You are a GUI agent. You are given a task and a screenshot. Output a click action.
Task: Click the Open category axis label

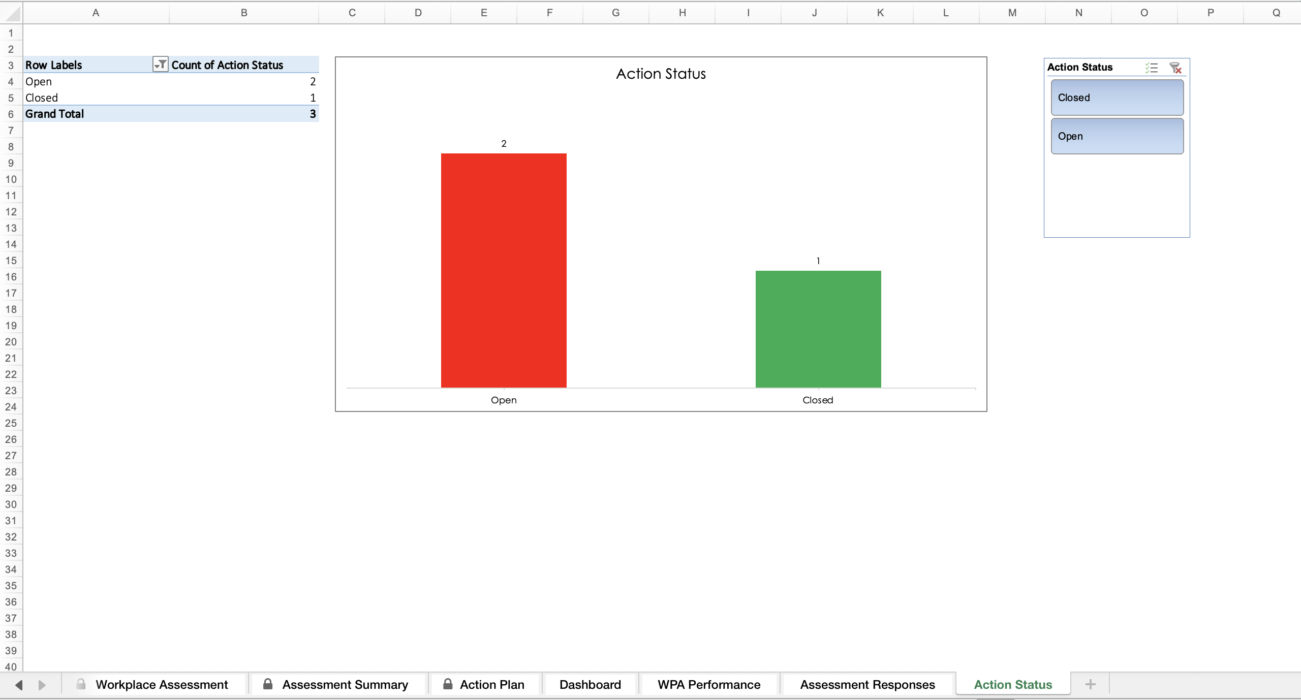[504, 400]
